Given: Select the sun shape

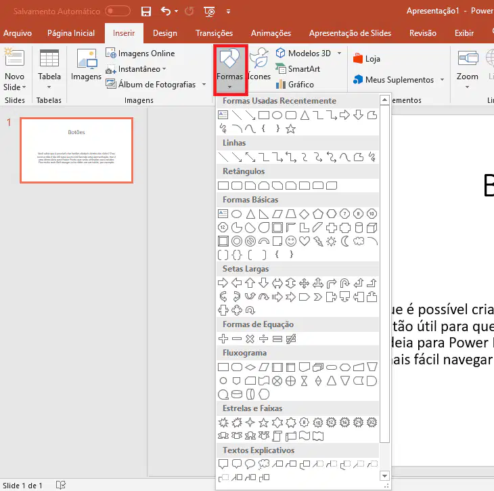Looking at the screenshot, I should pos(331,242).
